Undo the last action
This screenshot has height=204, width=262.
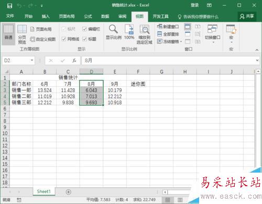[19, 6]
